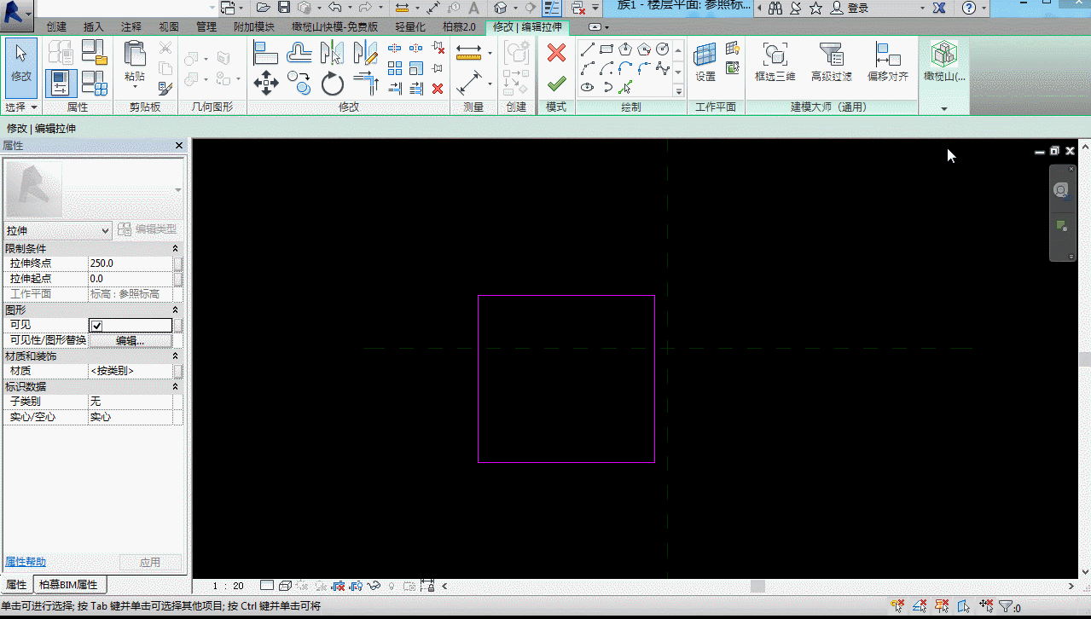Click the 应用 apply button
1091x619 pixels.
click(150, 562)
